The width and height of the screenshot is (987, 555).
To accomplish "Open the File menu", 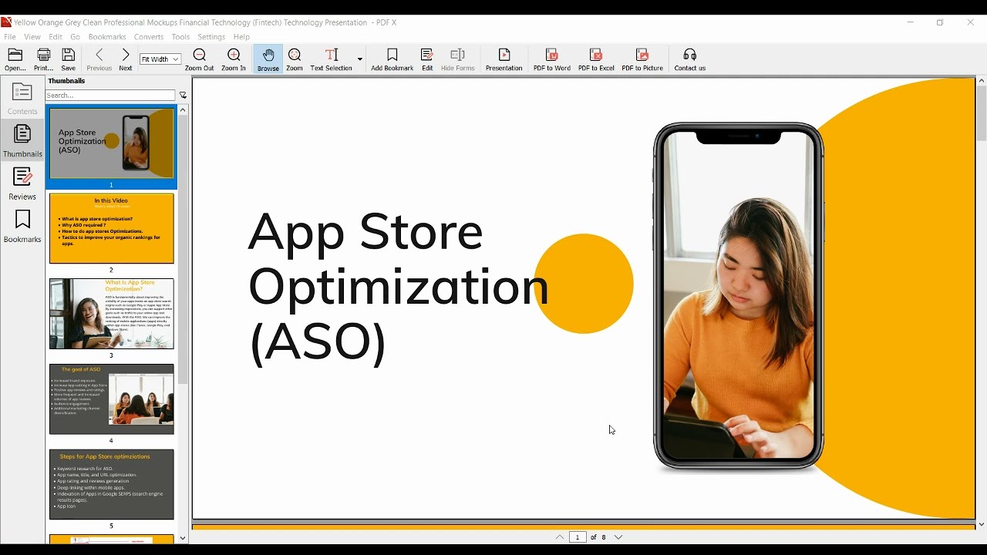I will tap(10, 37).
